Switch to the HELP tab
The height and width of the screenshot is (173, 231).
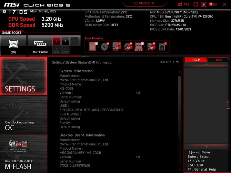(196, 60)
